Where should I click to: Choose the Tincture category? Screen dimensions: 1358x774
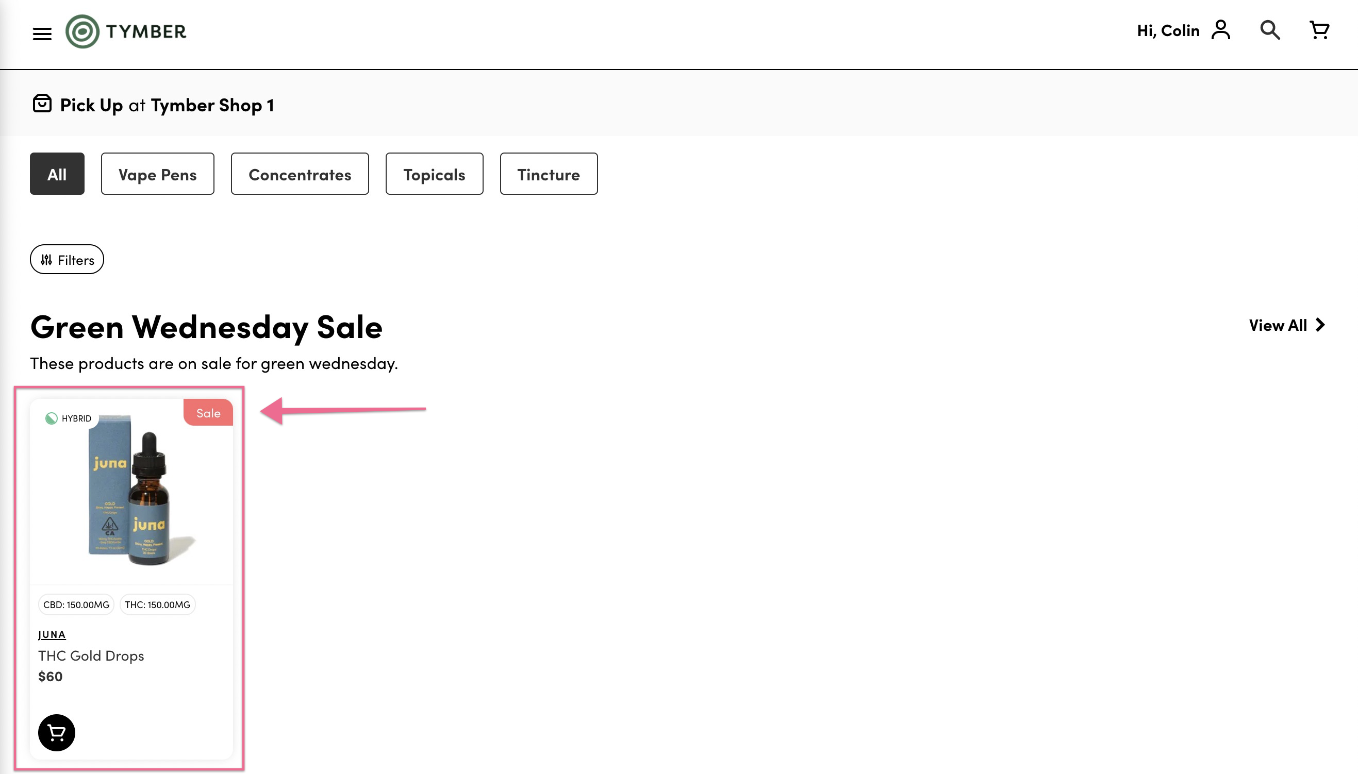coord(548,174)
